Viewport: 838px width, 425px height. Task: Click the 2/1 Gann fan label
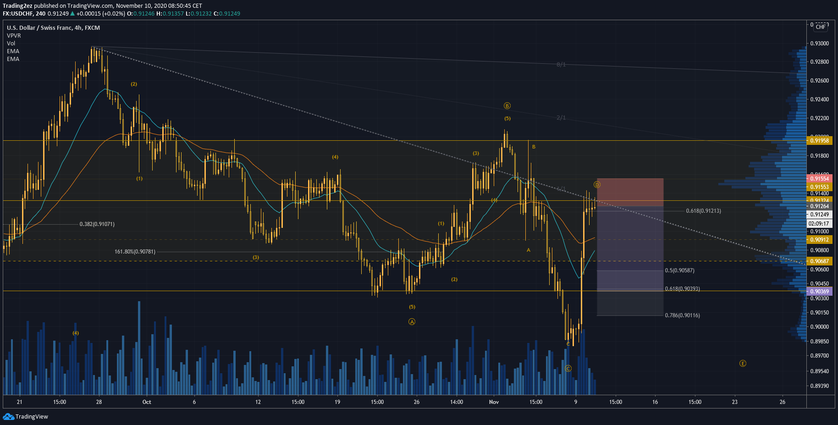coord(561,118)
